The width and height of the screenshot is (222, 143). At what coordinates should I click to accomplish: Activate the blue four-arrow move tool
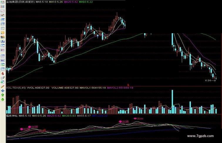[x=3, y=91]
